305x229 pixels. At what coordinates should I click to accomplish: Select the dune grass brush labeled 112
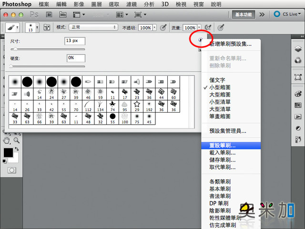88,106
